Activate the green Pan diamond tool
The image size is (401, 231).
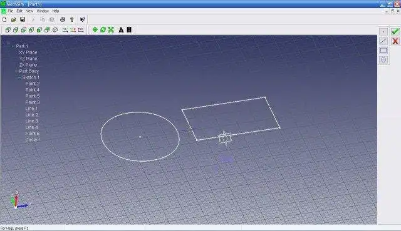tap(95, 29)
